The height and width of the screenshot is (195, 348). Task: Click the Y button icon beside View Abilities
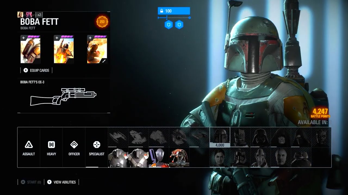49,182
